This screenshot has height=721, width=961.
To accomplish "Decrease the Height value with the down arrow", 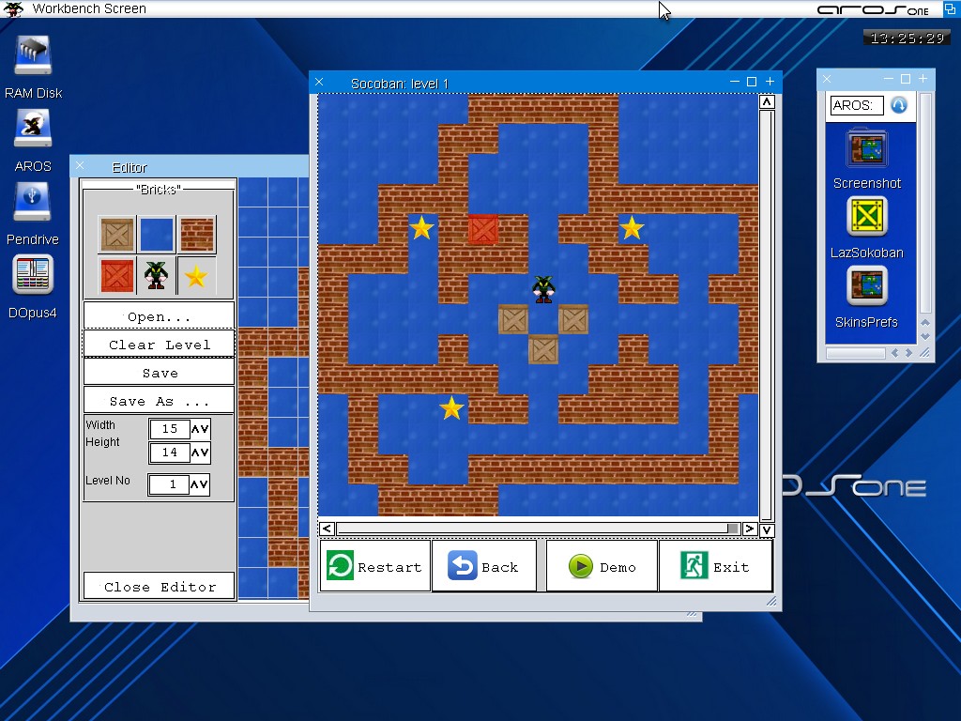I will (x=205, y=453).
